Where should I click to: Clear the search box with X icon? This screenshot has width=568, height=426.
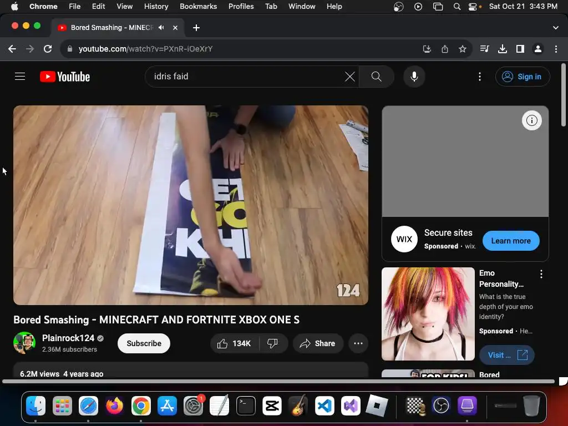click(x=349, y=77)
